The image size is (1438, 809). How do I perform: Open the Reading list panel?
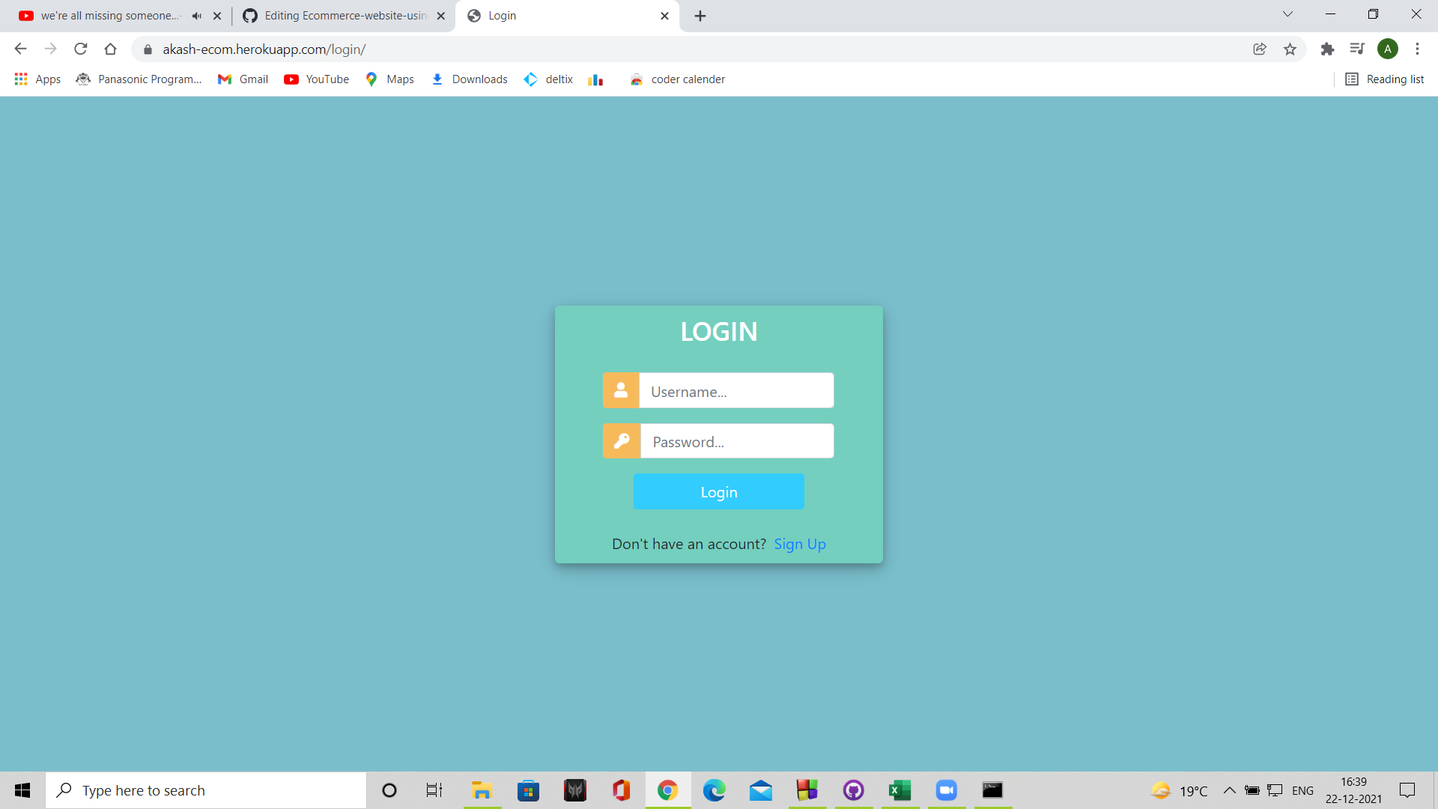coord(1385,79)
